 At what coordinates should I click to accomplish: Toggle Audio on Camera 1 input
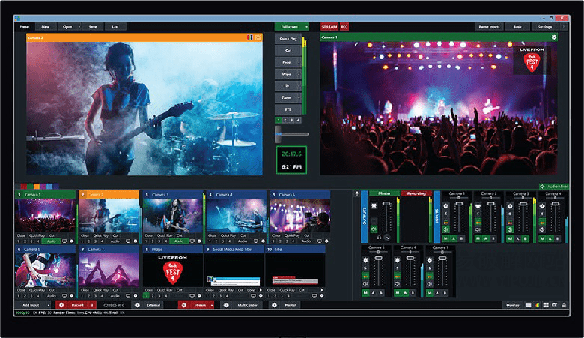[x=52, y=241]
